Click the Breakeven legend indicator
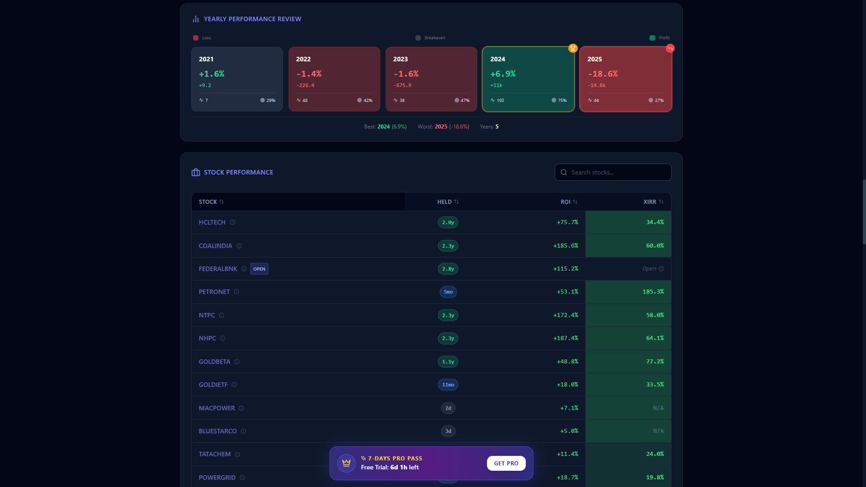The height and width of the screenshot is (487, 866). (418, 38)
